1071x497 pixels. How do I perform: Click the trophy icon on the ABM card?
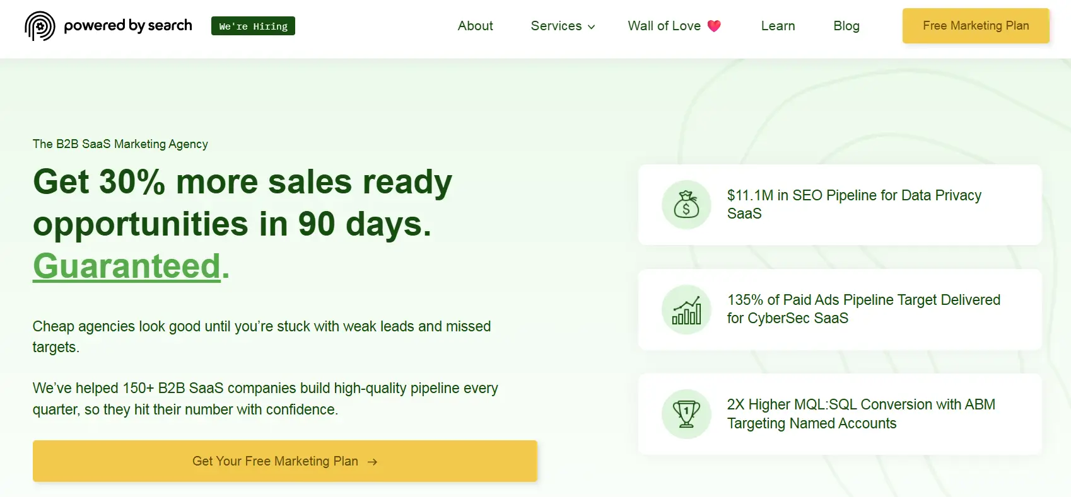pos(686,414)
